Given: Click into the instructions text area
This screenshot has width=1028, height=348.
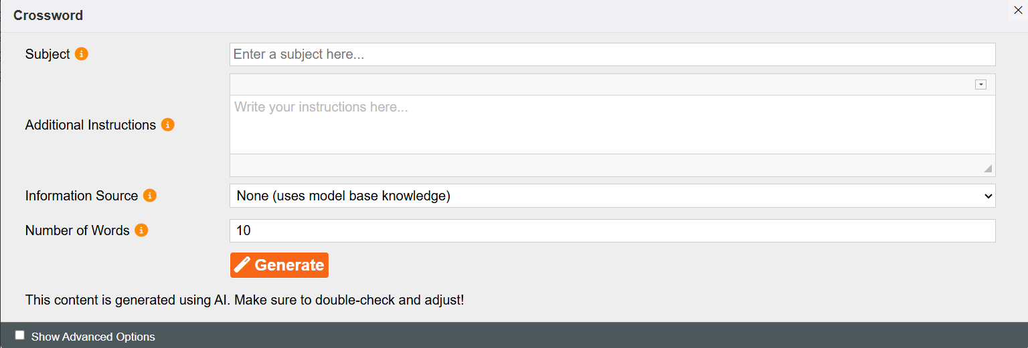Looking at the screenshot, I should [x=612, y=125].
